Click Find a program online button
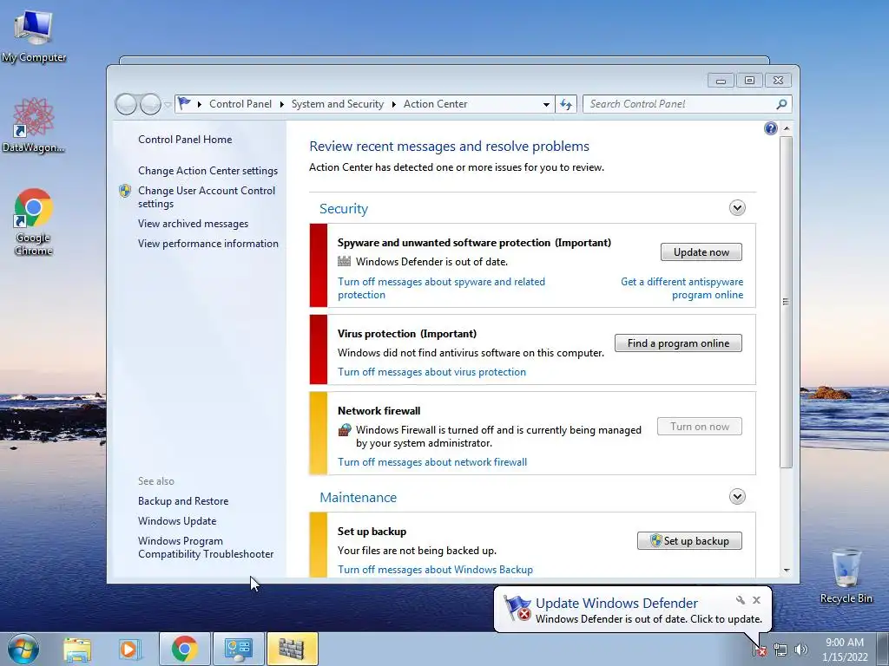Viewport: 889px width, 666px height. pos(678,343)
